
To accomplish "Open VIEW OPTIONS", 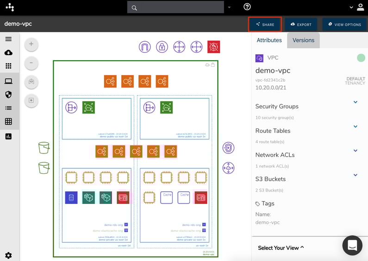I will tap(344, 24).
